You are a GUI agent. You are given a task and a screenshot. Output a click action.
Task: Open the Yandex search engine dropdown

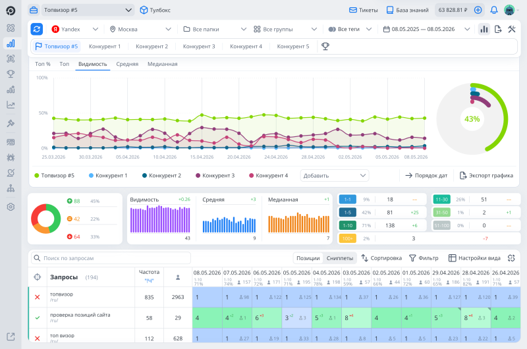point(74,29)
